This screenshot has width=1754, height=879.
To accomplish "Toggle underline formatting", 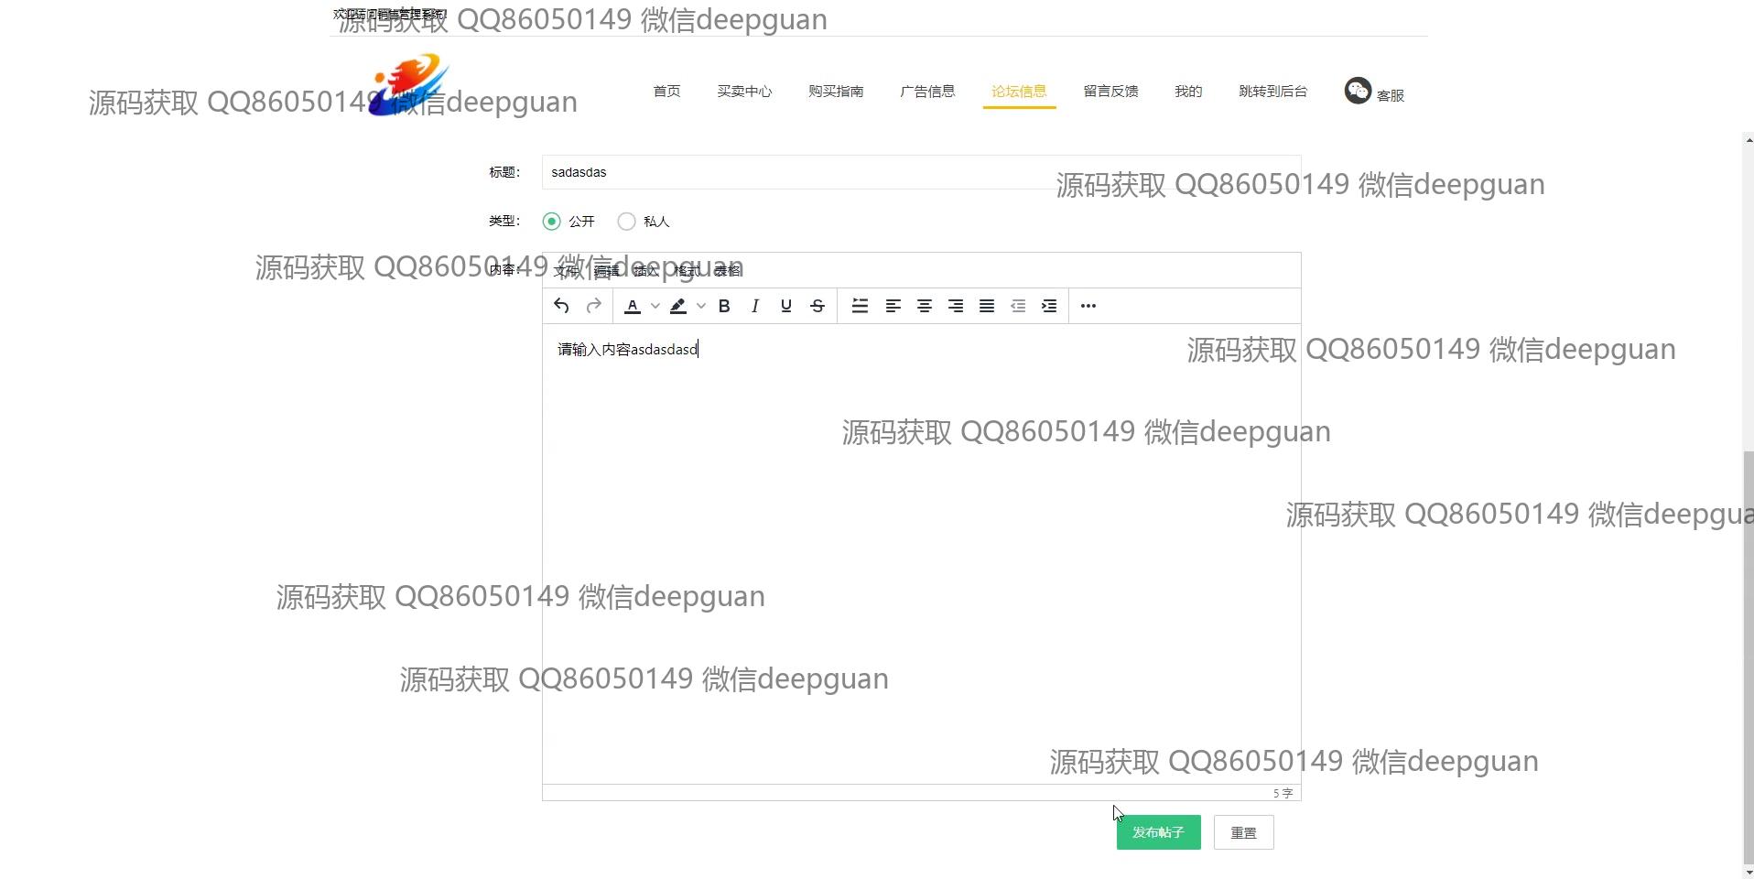I will [786, 306].
